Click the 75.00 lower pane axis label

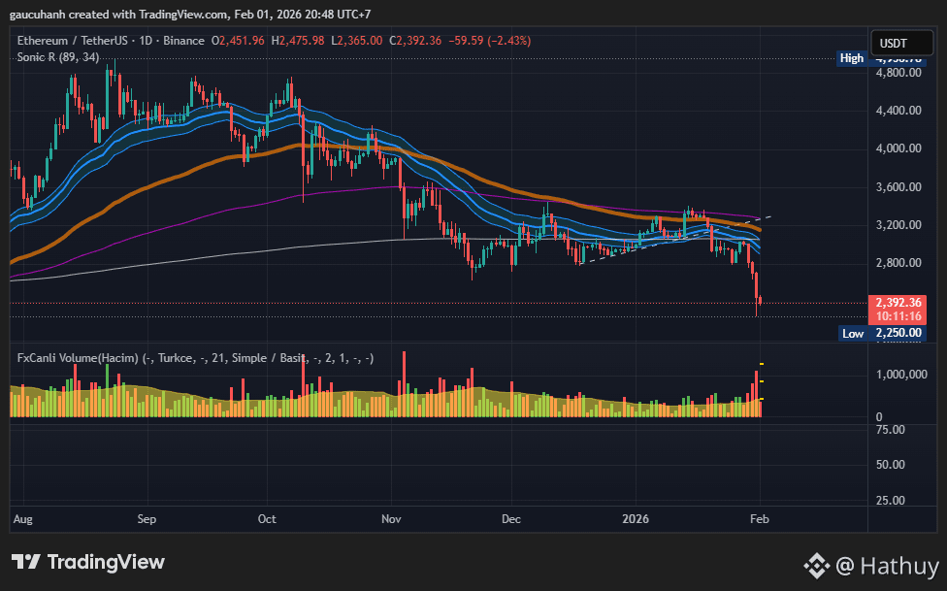890,430
